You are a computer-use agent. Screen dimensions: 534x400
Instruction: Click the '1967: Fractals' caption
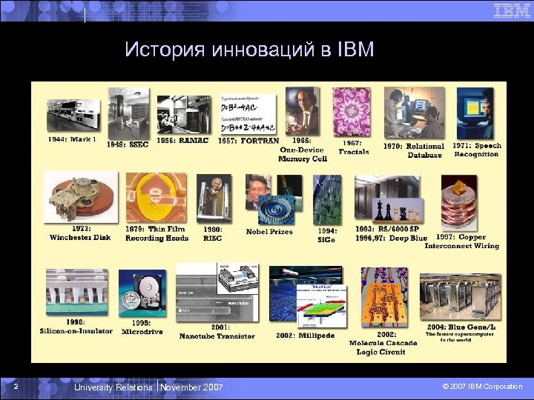pos(353,147)
